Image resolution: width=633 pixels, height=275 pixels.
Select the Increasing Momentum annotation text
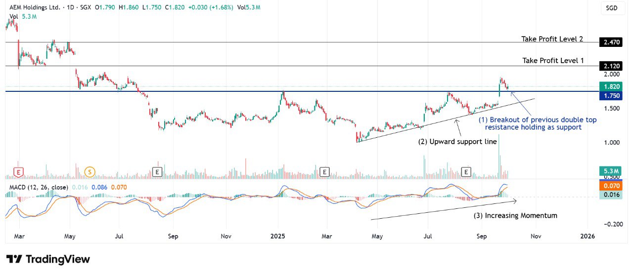coord(516,215)
